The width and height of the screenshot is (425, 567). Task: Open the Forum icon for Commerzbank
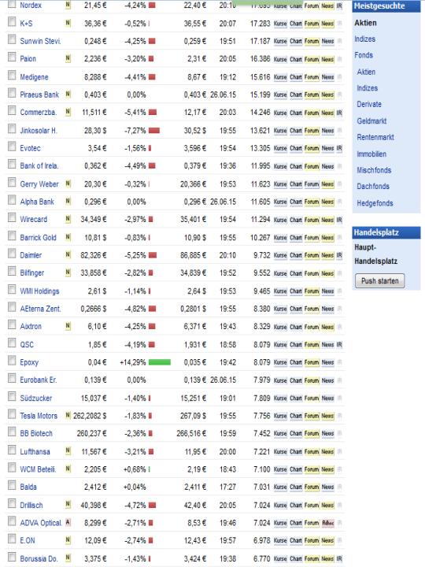pos(312,113)
